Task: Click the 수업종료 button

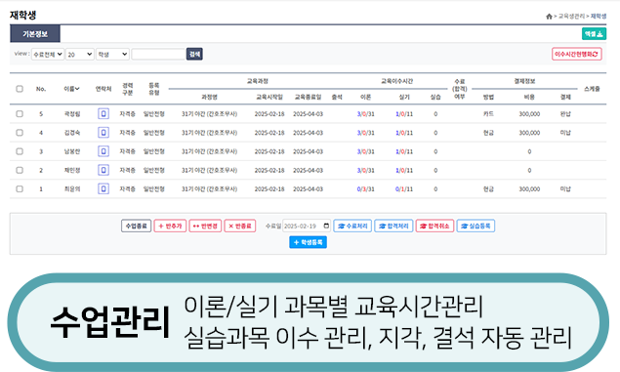Action: (x=136, y=226)
